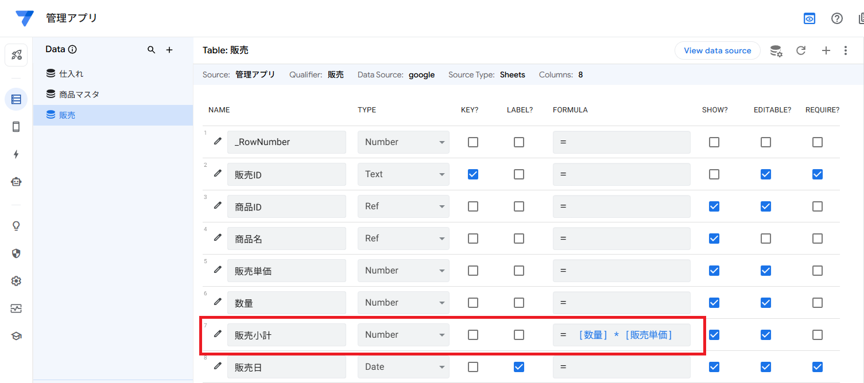Open the Security shield icon in sidebar
Screen dimensions: 864x383
(16, 253)
